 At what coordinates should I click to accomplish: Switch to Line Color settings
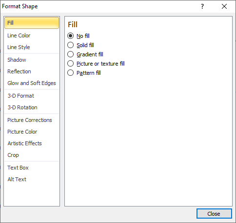[x=32, y=35]
